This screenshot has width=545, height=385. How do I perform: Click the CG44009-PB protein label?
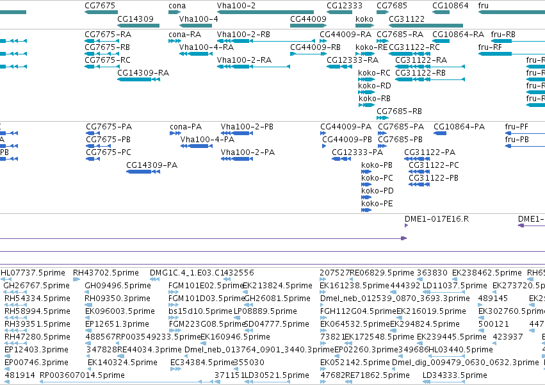[x=347, y=140]
